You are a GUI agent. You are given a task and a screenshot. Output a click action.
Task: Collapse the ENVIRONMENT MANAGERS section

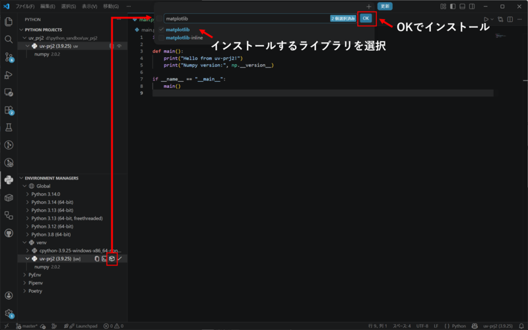[x=22, y=178]
